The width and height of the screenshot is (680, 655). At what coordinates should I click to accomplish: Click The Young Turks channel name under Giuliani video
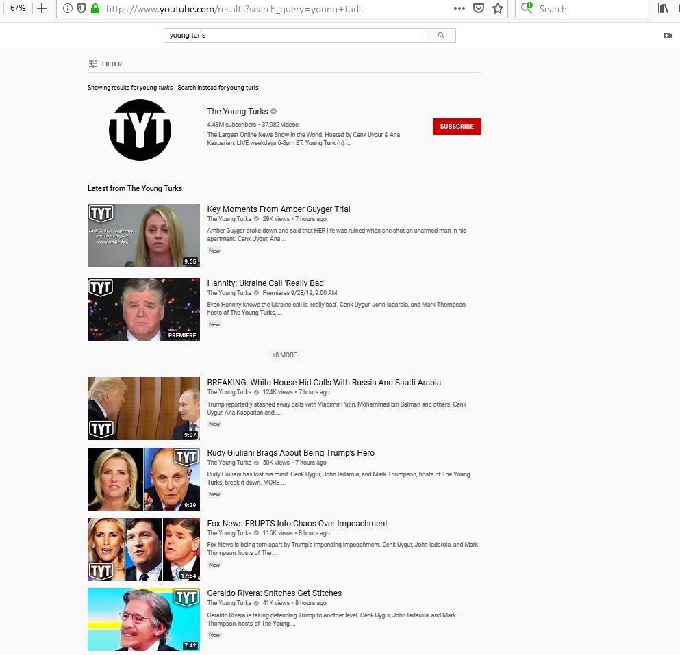[229, 463]
